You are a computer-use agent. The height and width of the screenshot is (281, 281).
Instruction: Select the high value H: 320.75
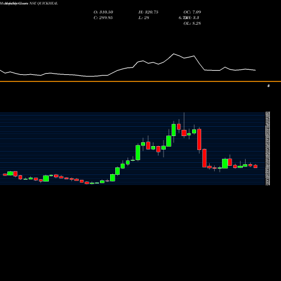[x=148, y=12]
